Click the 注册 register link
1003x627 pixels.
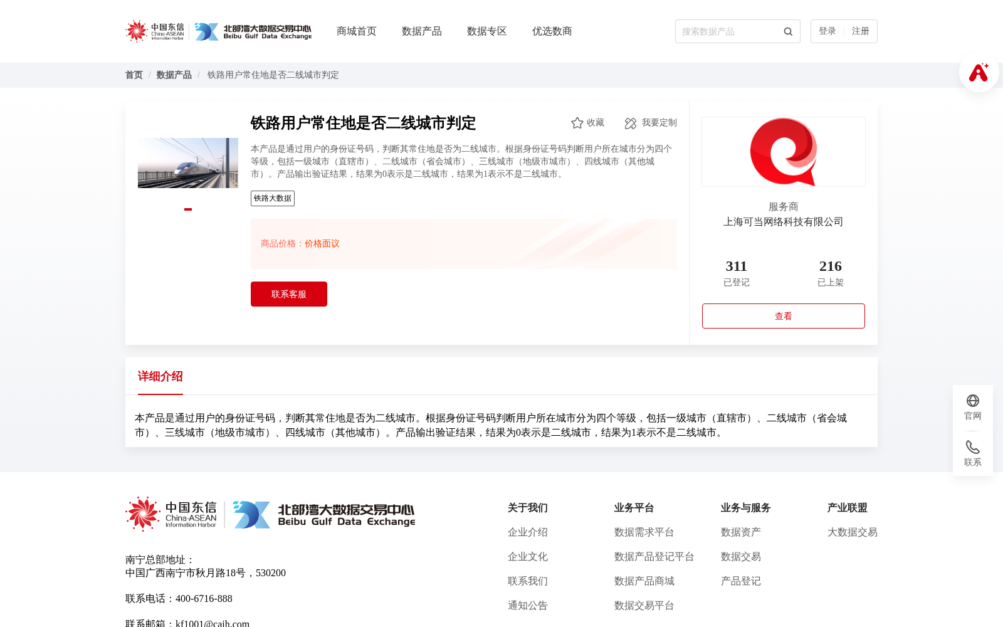click(x=861, y=31)
